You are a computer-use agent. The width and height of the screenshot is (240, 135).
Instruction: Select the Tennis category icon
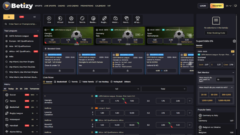pyautogui.click(x=82, y=19)
